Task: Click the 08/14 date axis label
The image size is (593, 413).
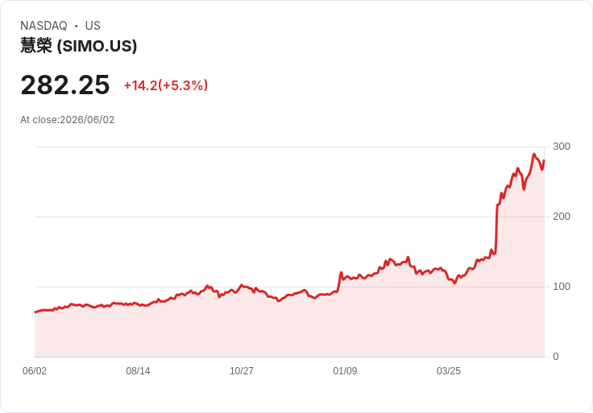Action: [138, 370]
